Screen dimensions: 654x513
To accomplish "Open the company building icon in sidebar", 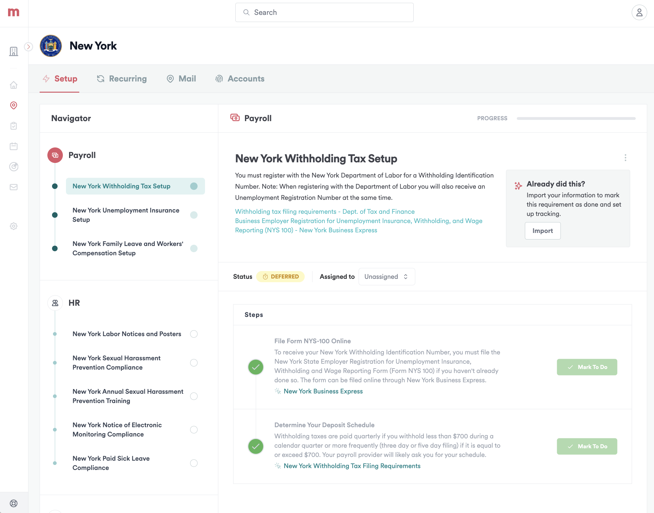I will coord(14,51).
